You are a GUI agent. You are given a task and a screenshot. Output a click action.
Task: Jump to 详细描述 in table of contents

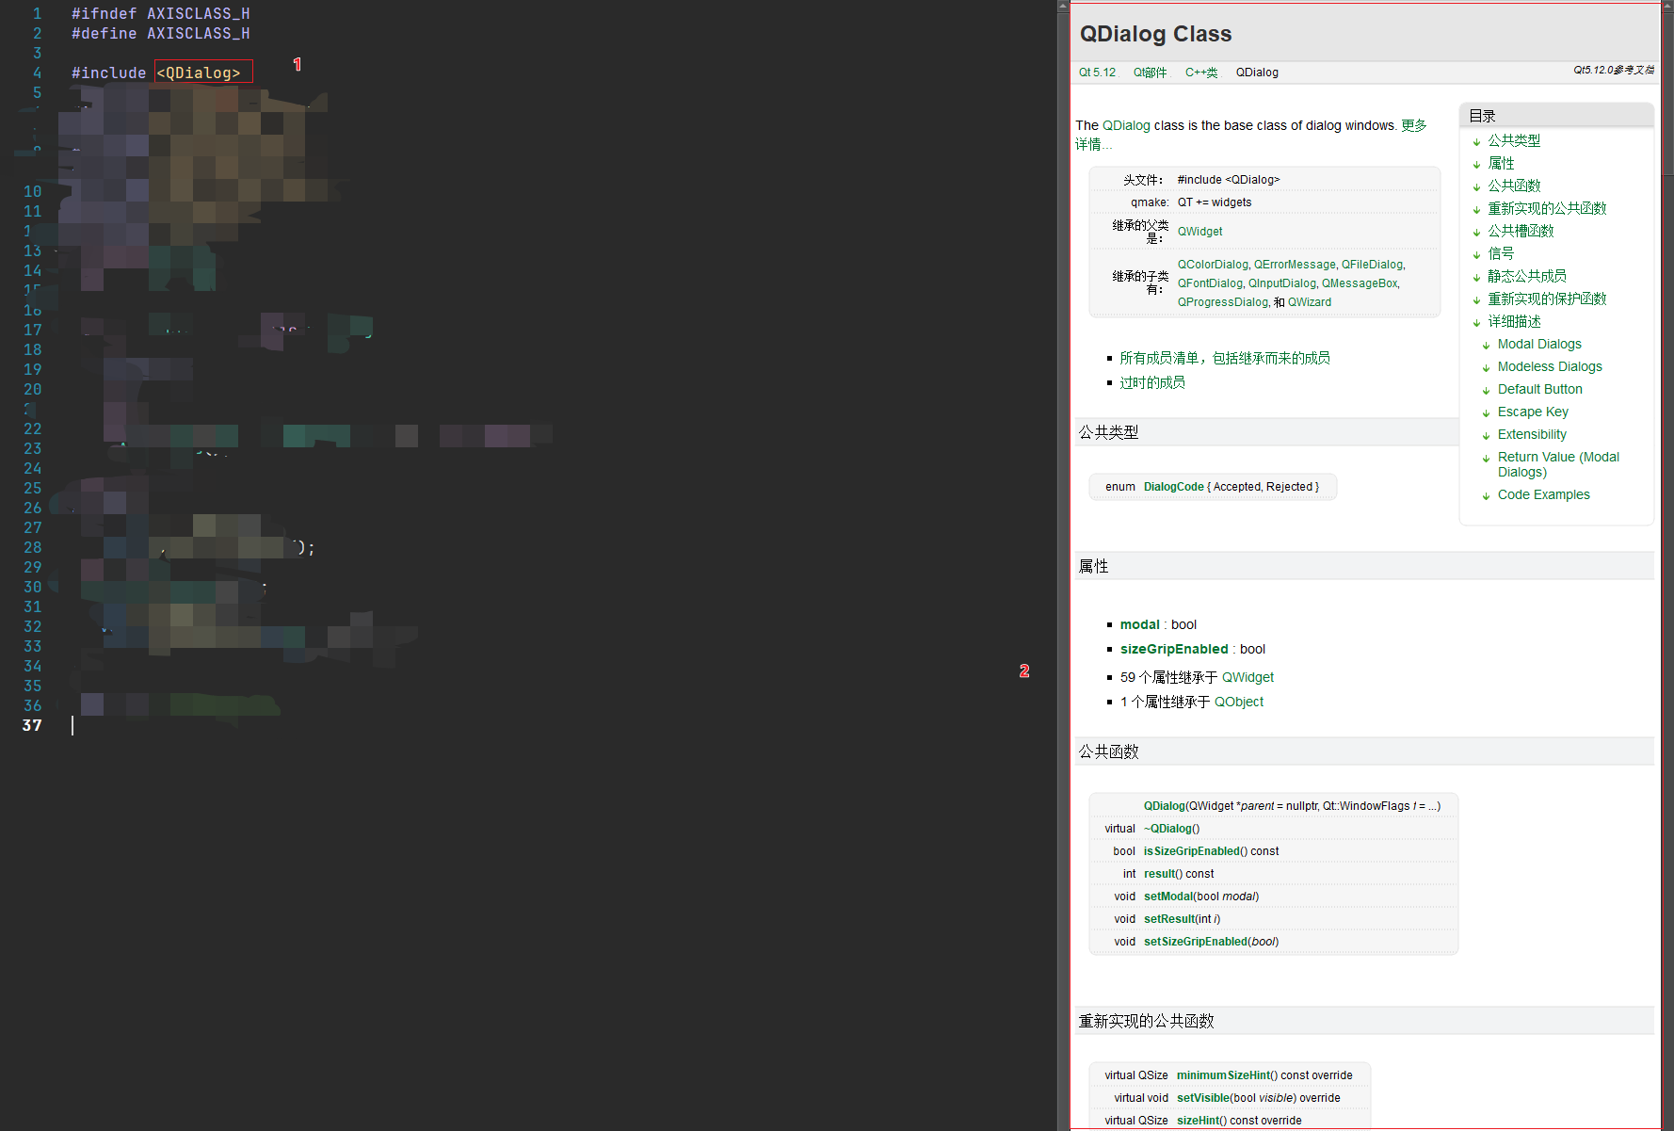tap(1514, 321)
